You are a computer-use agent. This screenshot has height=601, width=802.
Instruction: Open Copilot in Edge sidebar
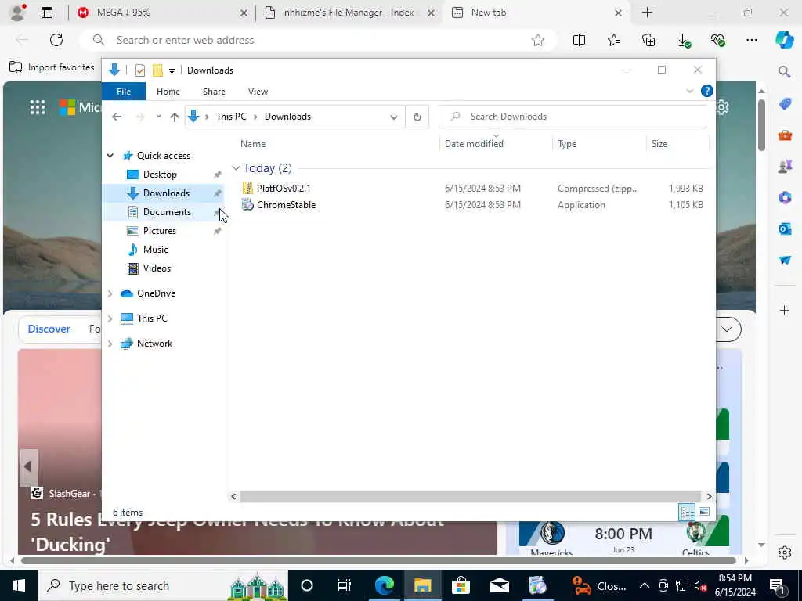(785, 40)
